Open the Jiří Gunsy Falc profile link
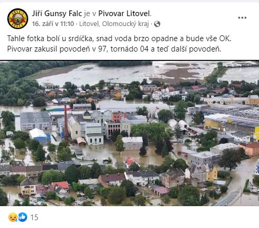This screenshot has height=228, width=259. (x=57, y=14)
